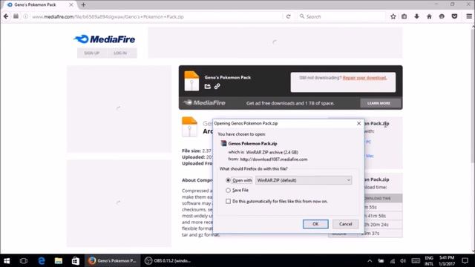This screenshot has width=475, height=267.
Task: Open the chat bubble toolbar icon
Action: click(x=442, y=16)
